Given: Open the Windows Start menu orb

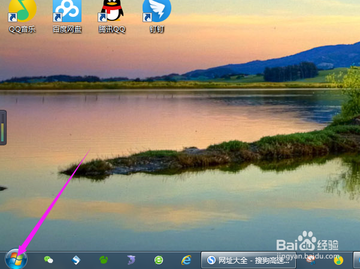Looking at the screenshot, I should pos(16,259).
